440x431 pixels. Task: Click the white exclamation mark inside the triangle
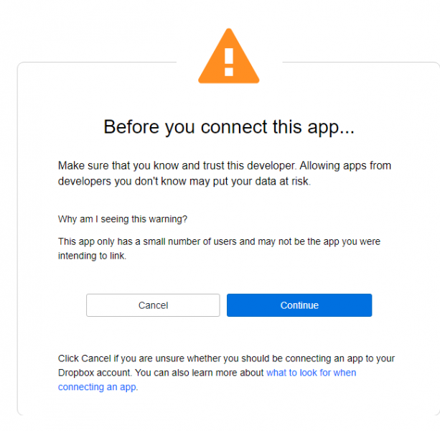[x=229, y=62]
